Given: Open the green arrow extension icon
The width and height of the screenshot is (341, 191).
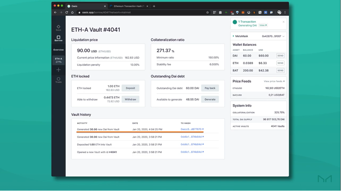Looking at the screenshot, I should 226,12.
